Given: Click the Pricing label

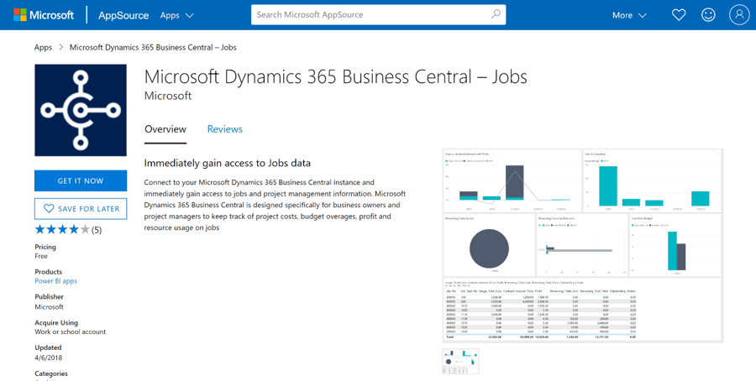Looking at the screenshot, I should pyautogui.click(x=45, y=247).
